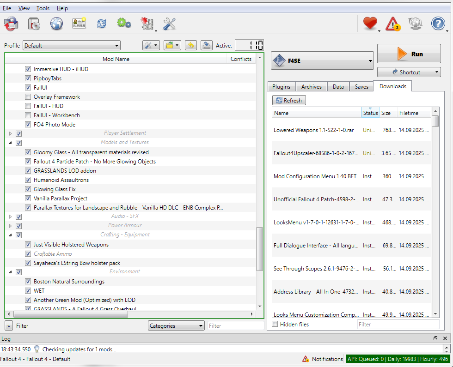Viewport: 453px width, 367px height.
Task: Expand the filter sidebar arrow button
Action: click(9, 326)
